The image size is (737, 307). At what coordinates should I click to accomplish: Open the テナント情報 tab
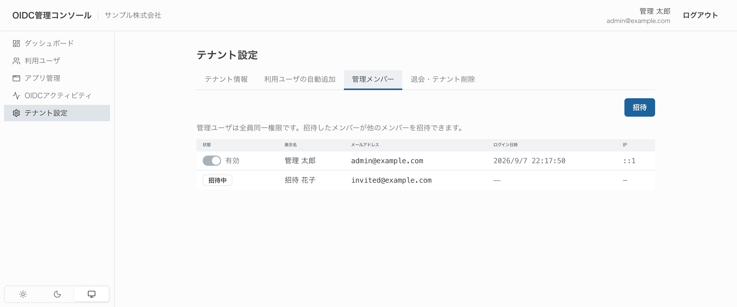point(226,79)
